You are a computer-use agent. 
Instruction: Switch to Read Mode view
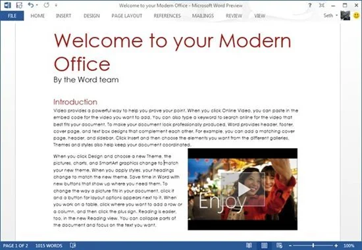pyautogui.click(x=249, y=245)
